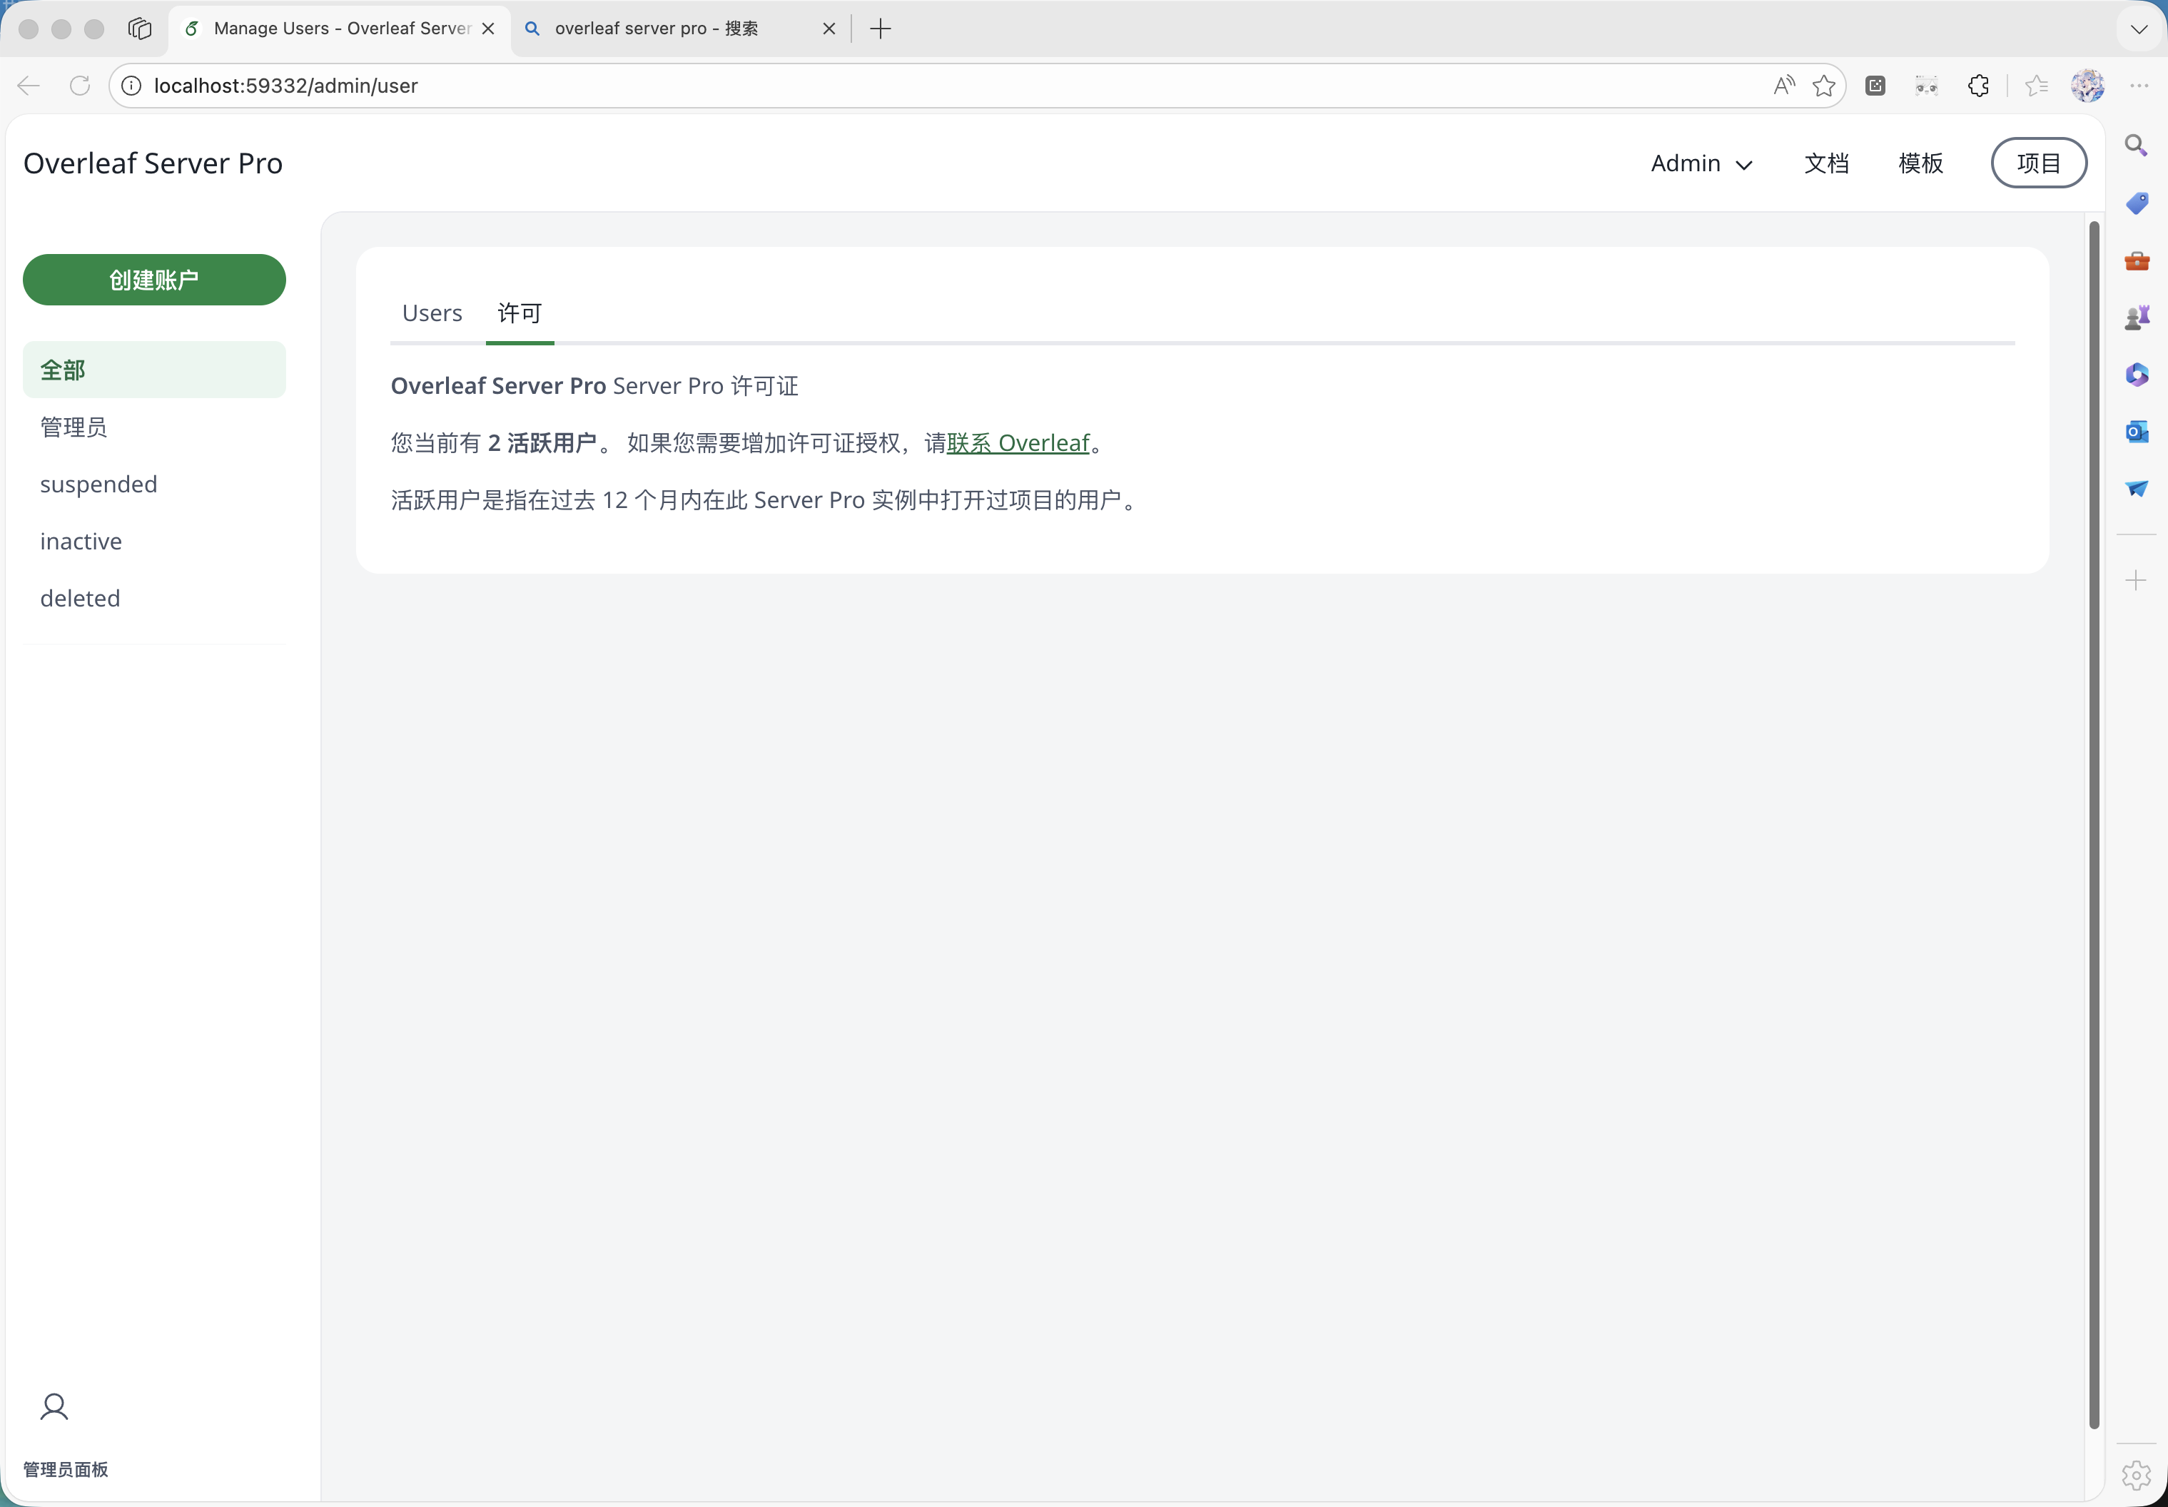The width and height of the screenshot is (2168, 1507).
Task: Expand the Admin dropdown menu
Action: pos(1701,163)
